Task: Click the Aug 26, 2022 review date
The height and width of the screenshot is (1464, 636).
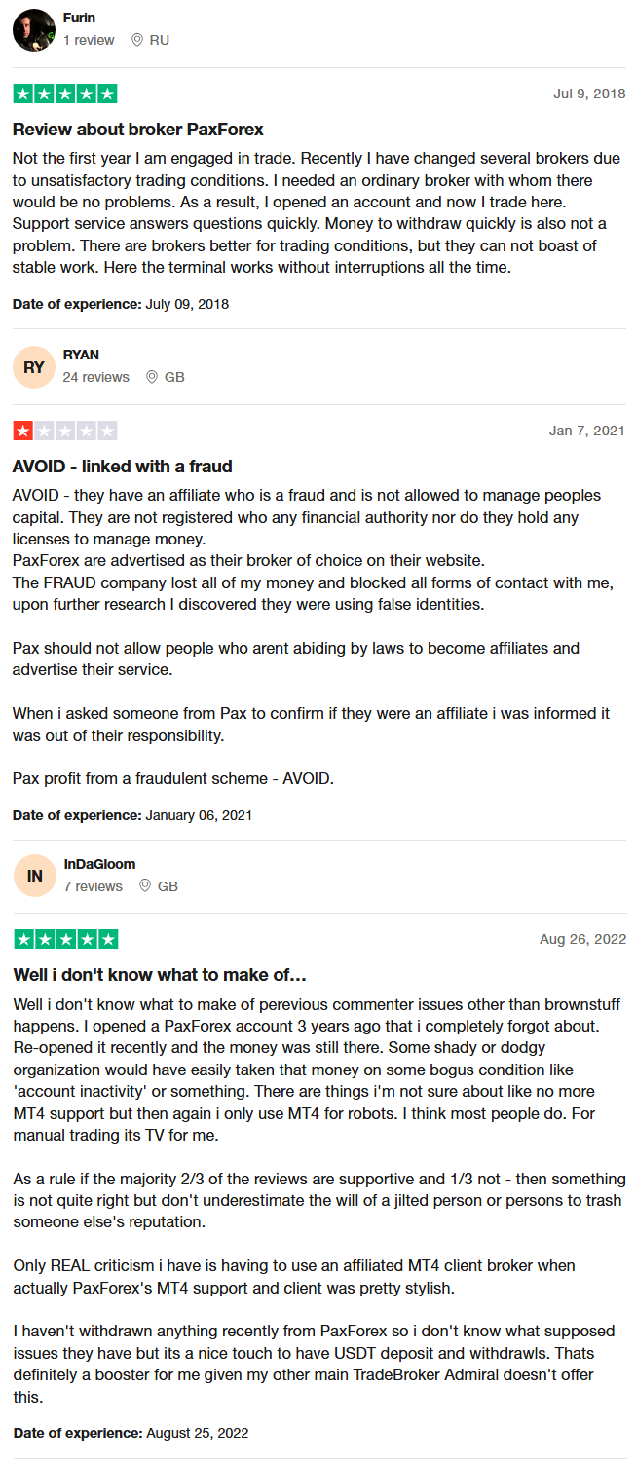Action: pos(583,940)
